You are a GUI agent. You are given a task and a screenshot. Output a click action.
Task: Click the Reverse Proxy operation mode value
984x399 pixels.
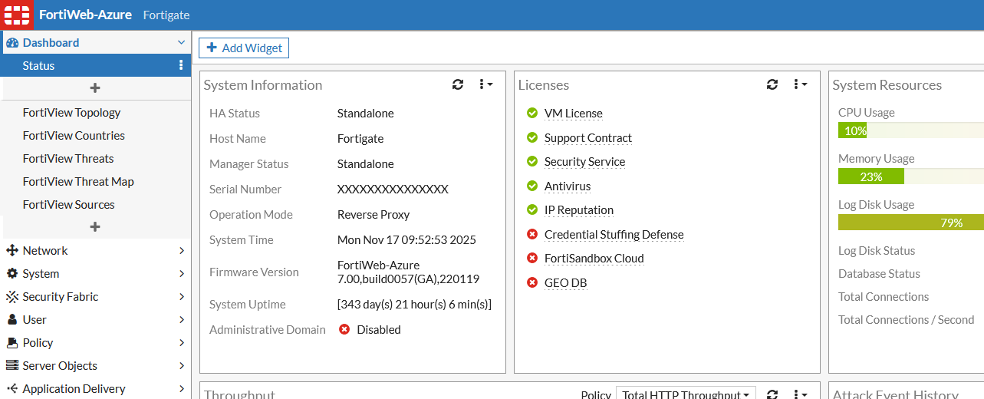tap(374, 215)
